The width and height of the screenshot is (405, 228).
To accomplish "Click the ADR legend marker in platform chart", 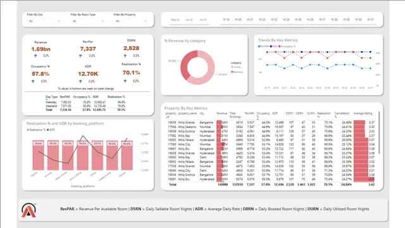I will coord(48,130).
